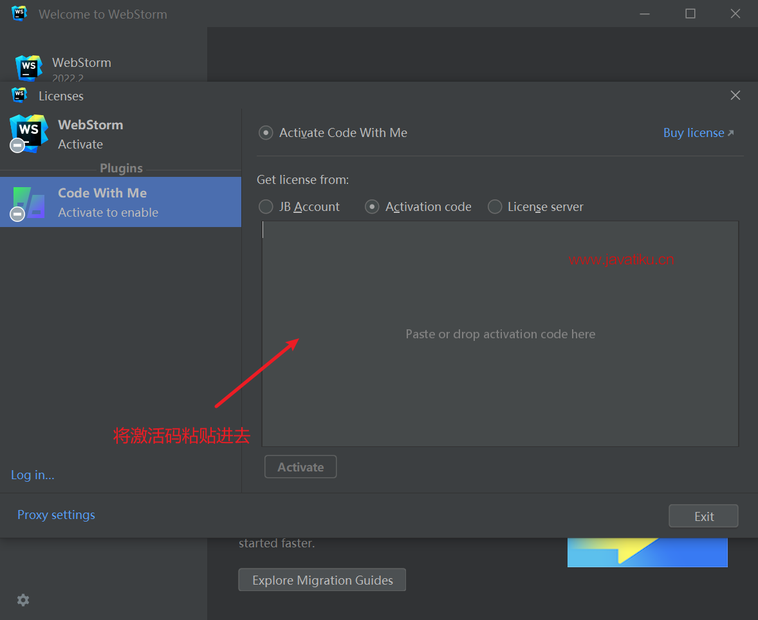Click the 'Get license from:' label
Image resolution: width=758 pixels, height=620 pixels.
pos(302,180)
